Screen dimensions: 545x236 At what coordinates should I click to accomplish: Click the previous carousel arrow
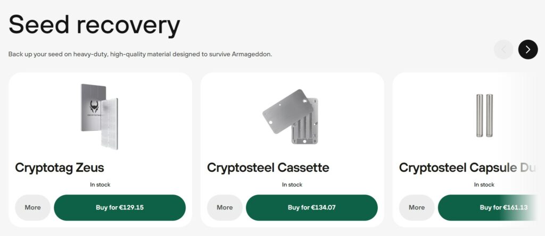coord(503,49)
